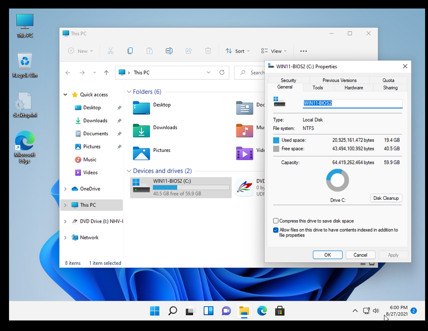Open recent locations dropdown chevron
Screen dimensions: 428x331
pos(94,72)
